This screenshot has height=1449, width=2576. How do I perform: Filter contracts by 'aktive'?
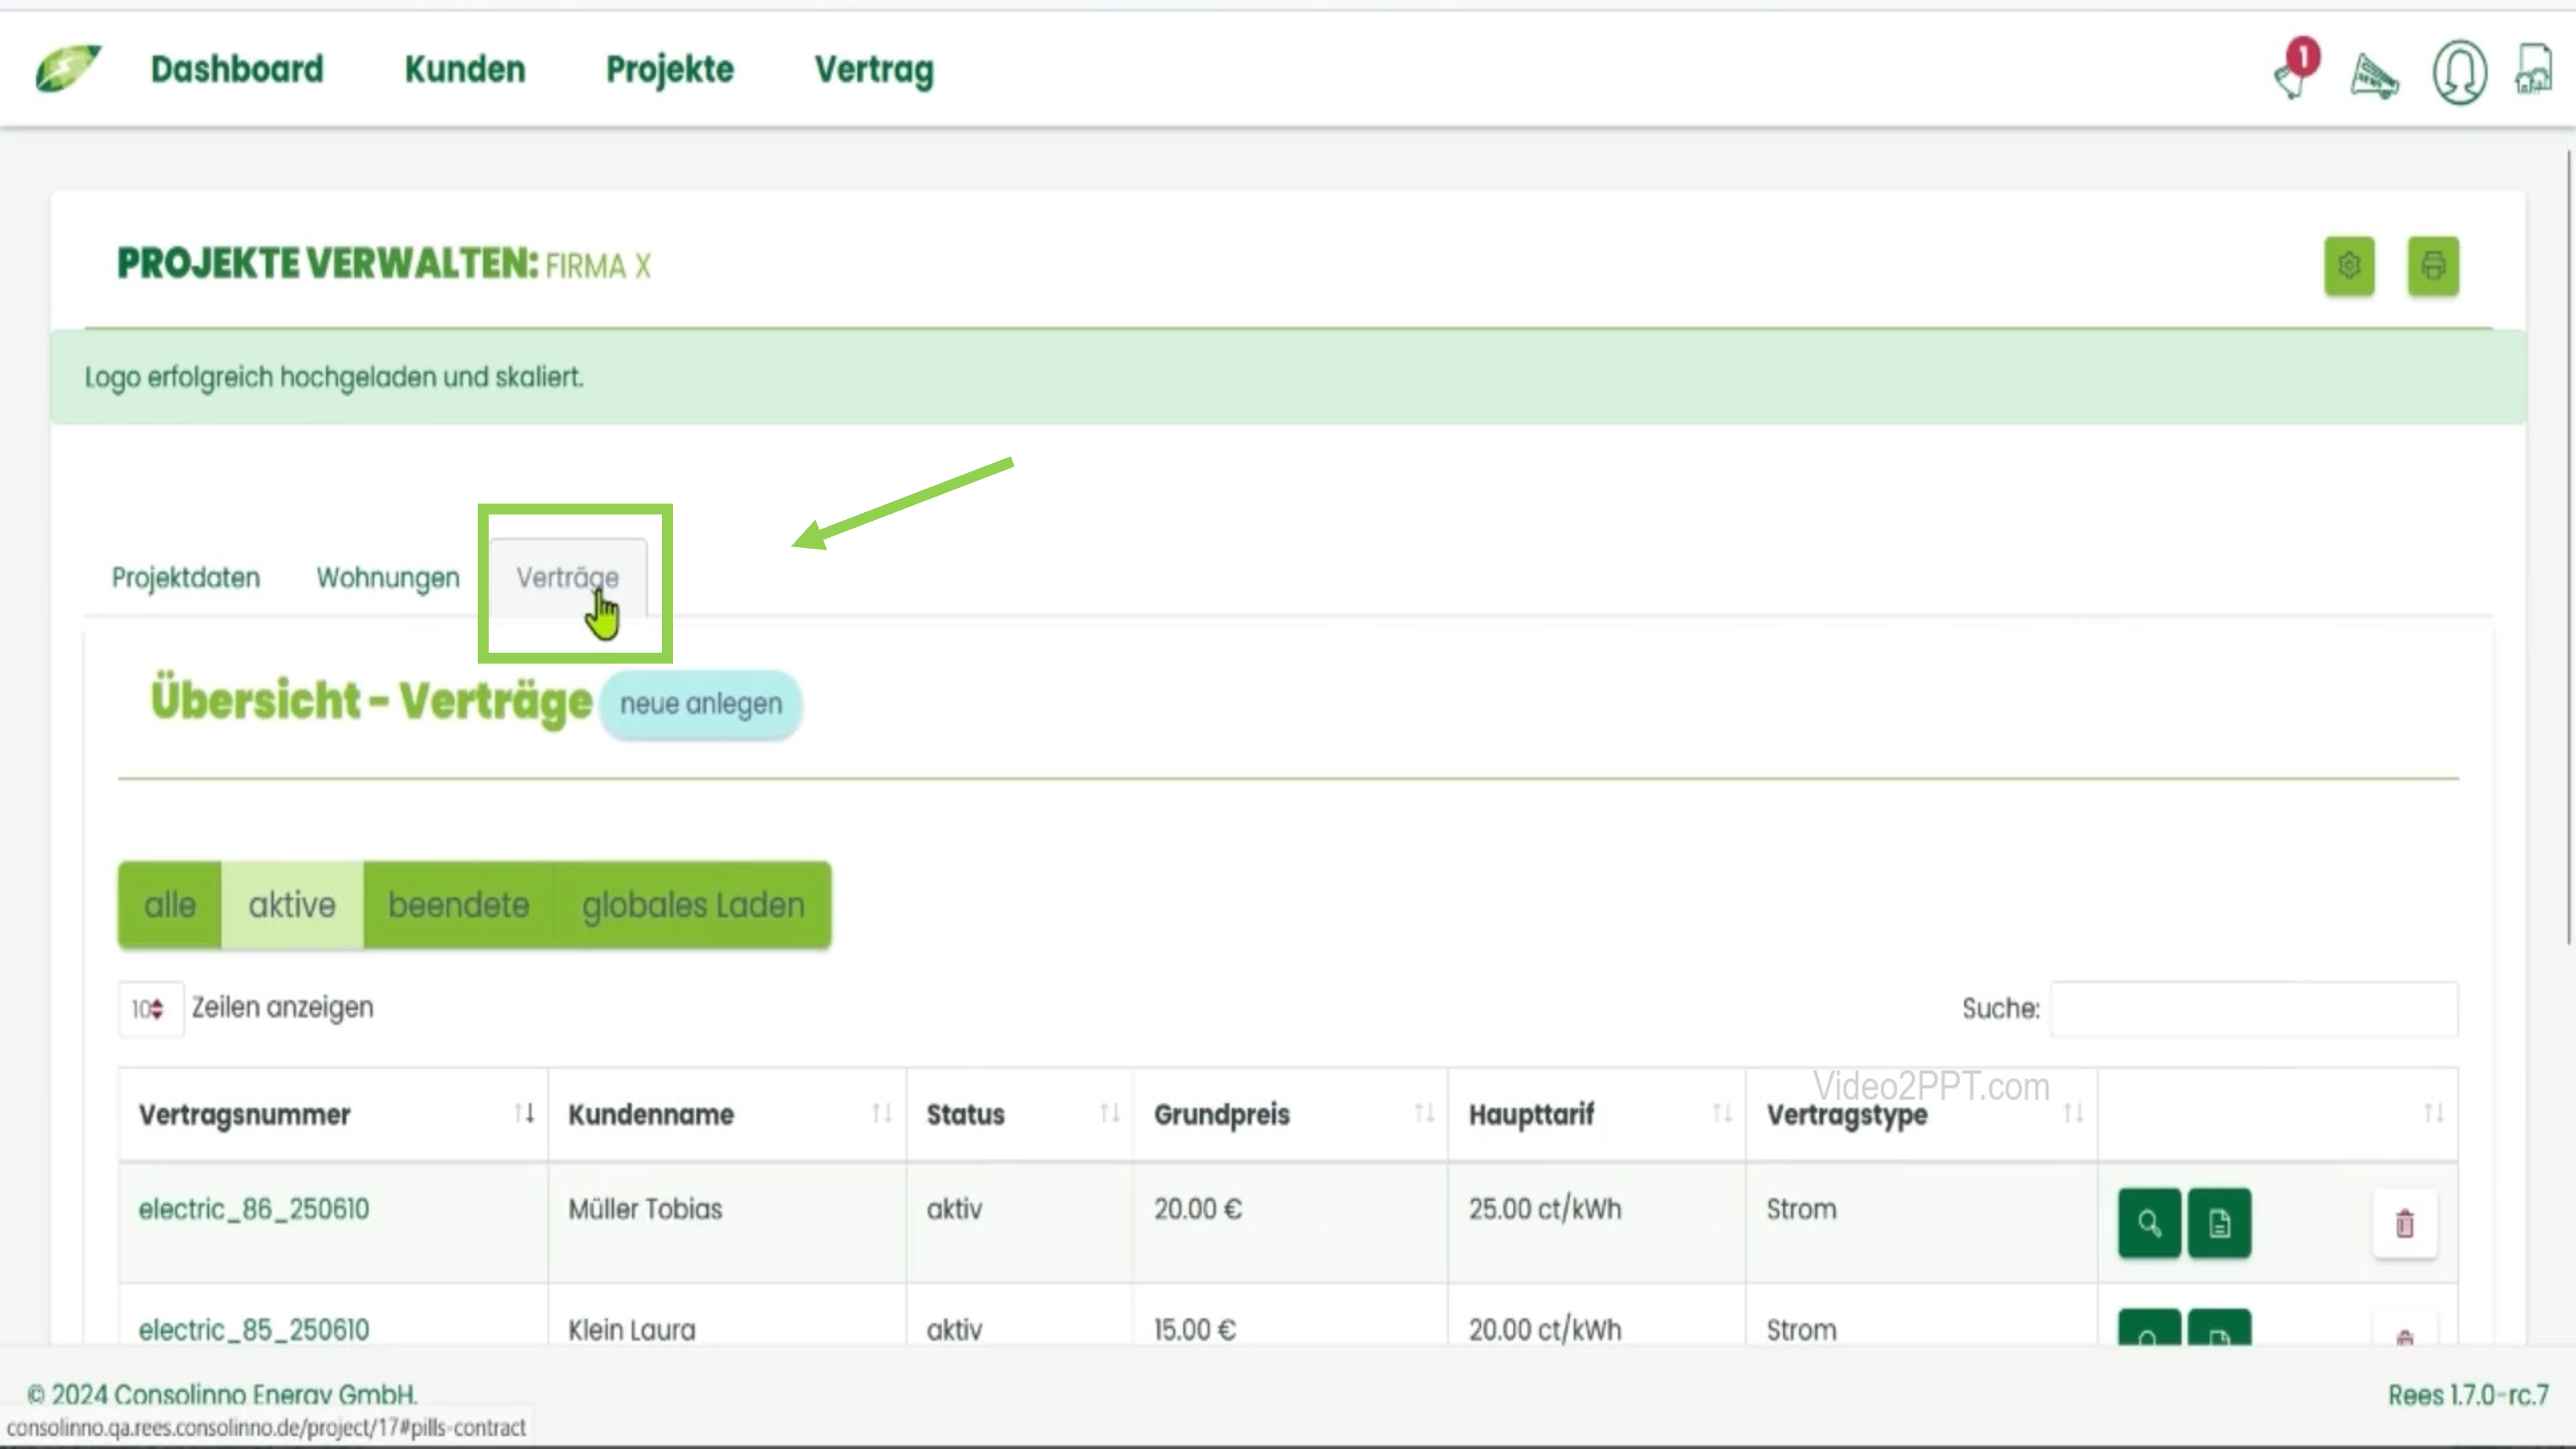tap(291, 905)
